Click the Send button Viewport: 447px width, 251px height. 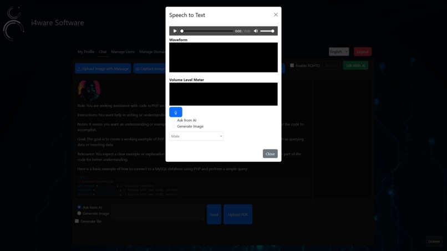[214, 214]
